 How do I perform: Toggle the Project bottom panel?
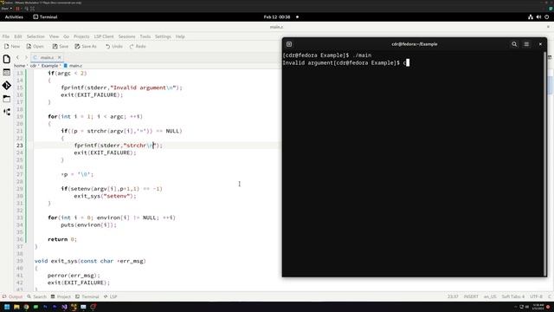(61, 296)
